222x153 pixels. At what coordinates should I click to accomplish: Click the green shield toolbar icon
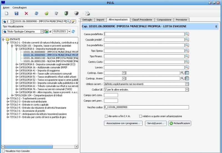(x=66, y=13)
